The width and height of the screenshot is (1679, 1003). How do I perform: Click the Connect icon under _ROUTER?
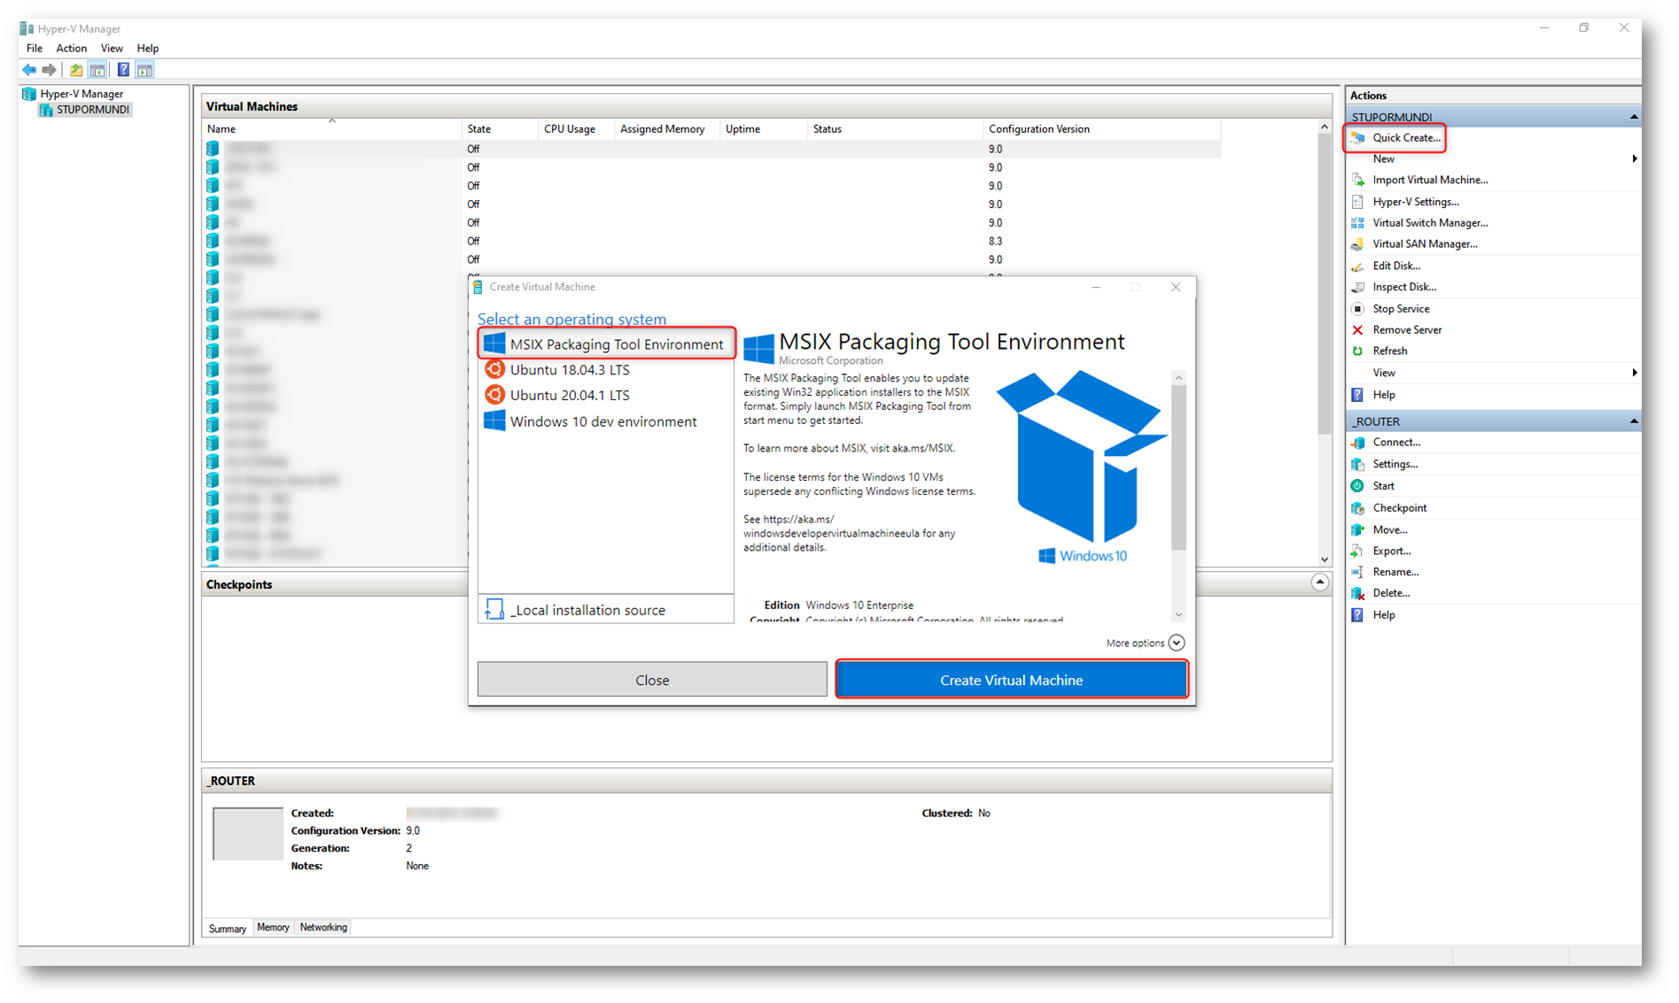point(1357,443)
